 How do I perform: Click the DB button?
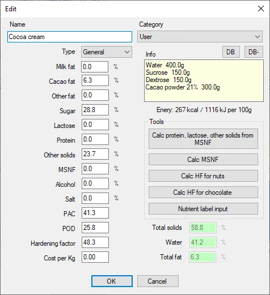[231, 52]
